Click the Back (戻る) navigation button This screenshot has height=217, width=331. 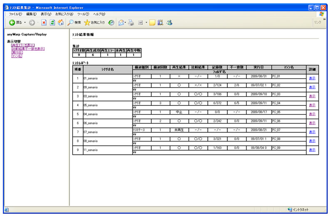[x=16, y=22]
